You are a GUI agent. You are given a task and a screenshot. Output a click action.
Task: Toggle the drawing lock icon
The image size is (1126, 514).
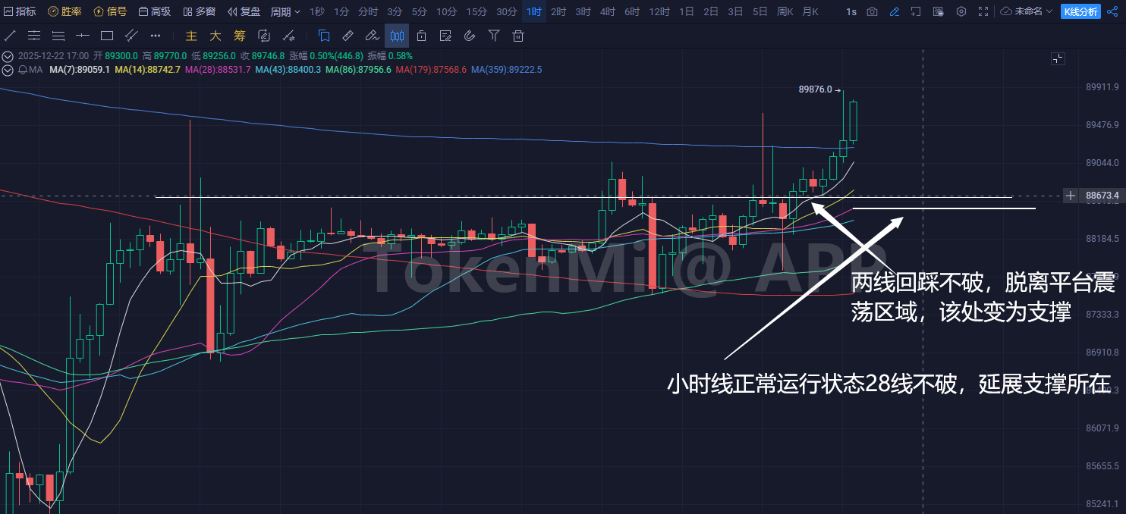[x=421, y=36]
